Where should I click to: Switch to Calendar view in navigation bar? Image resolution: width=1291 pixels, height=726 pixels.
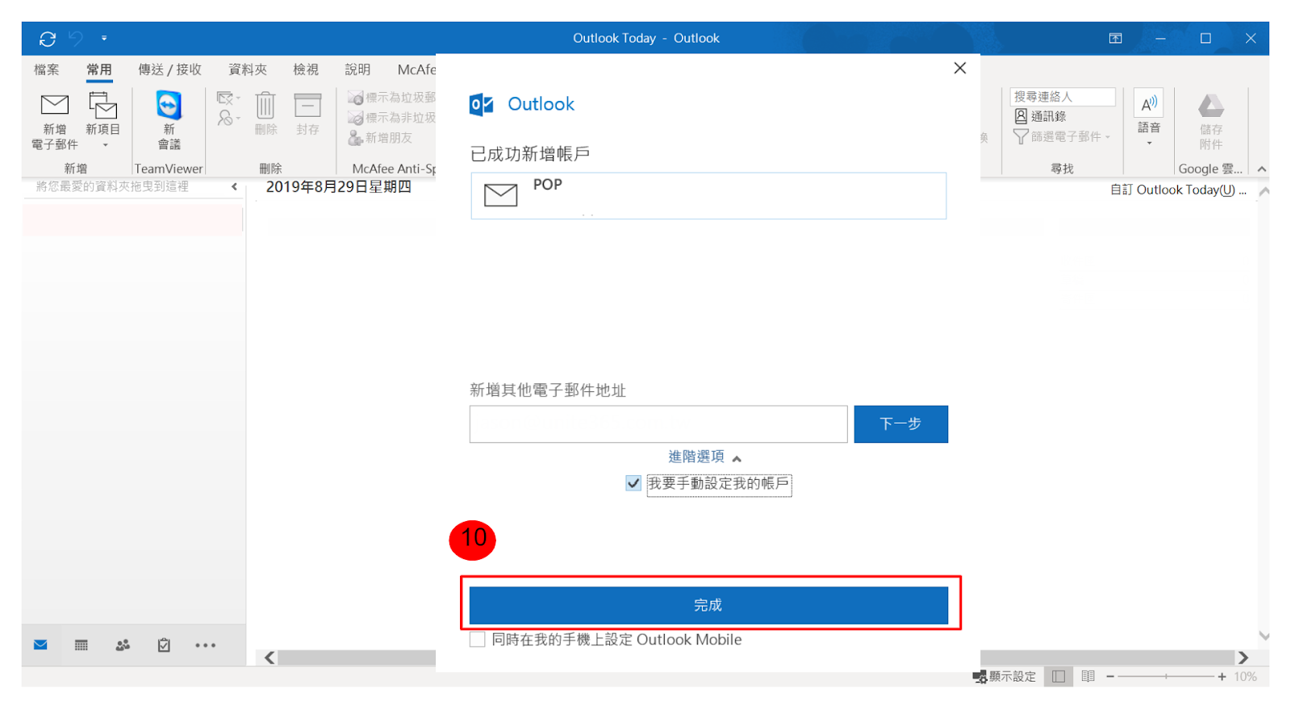click(x=81, y=645)
